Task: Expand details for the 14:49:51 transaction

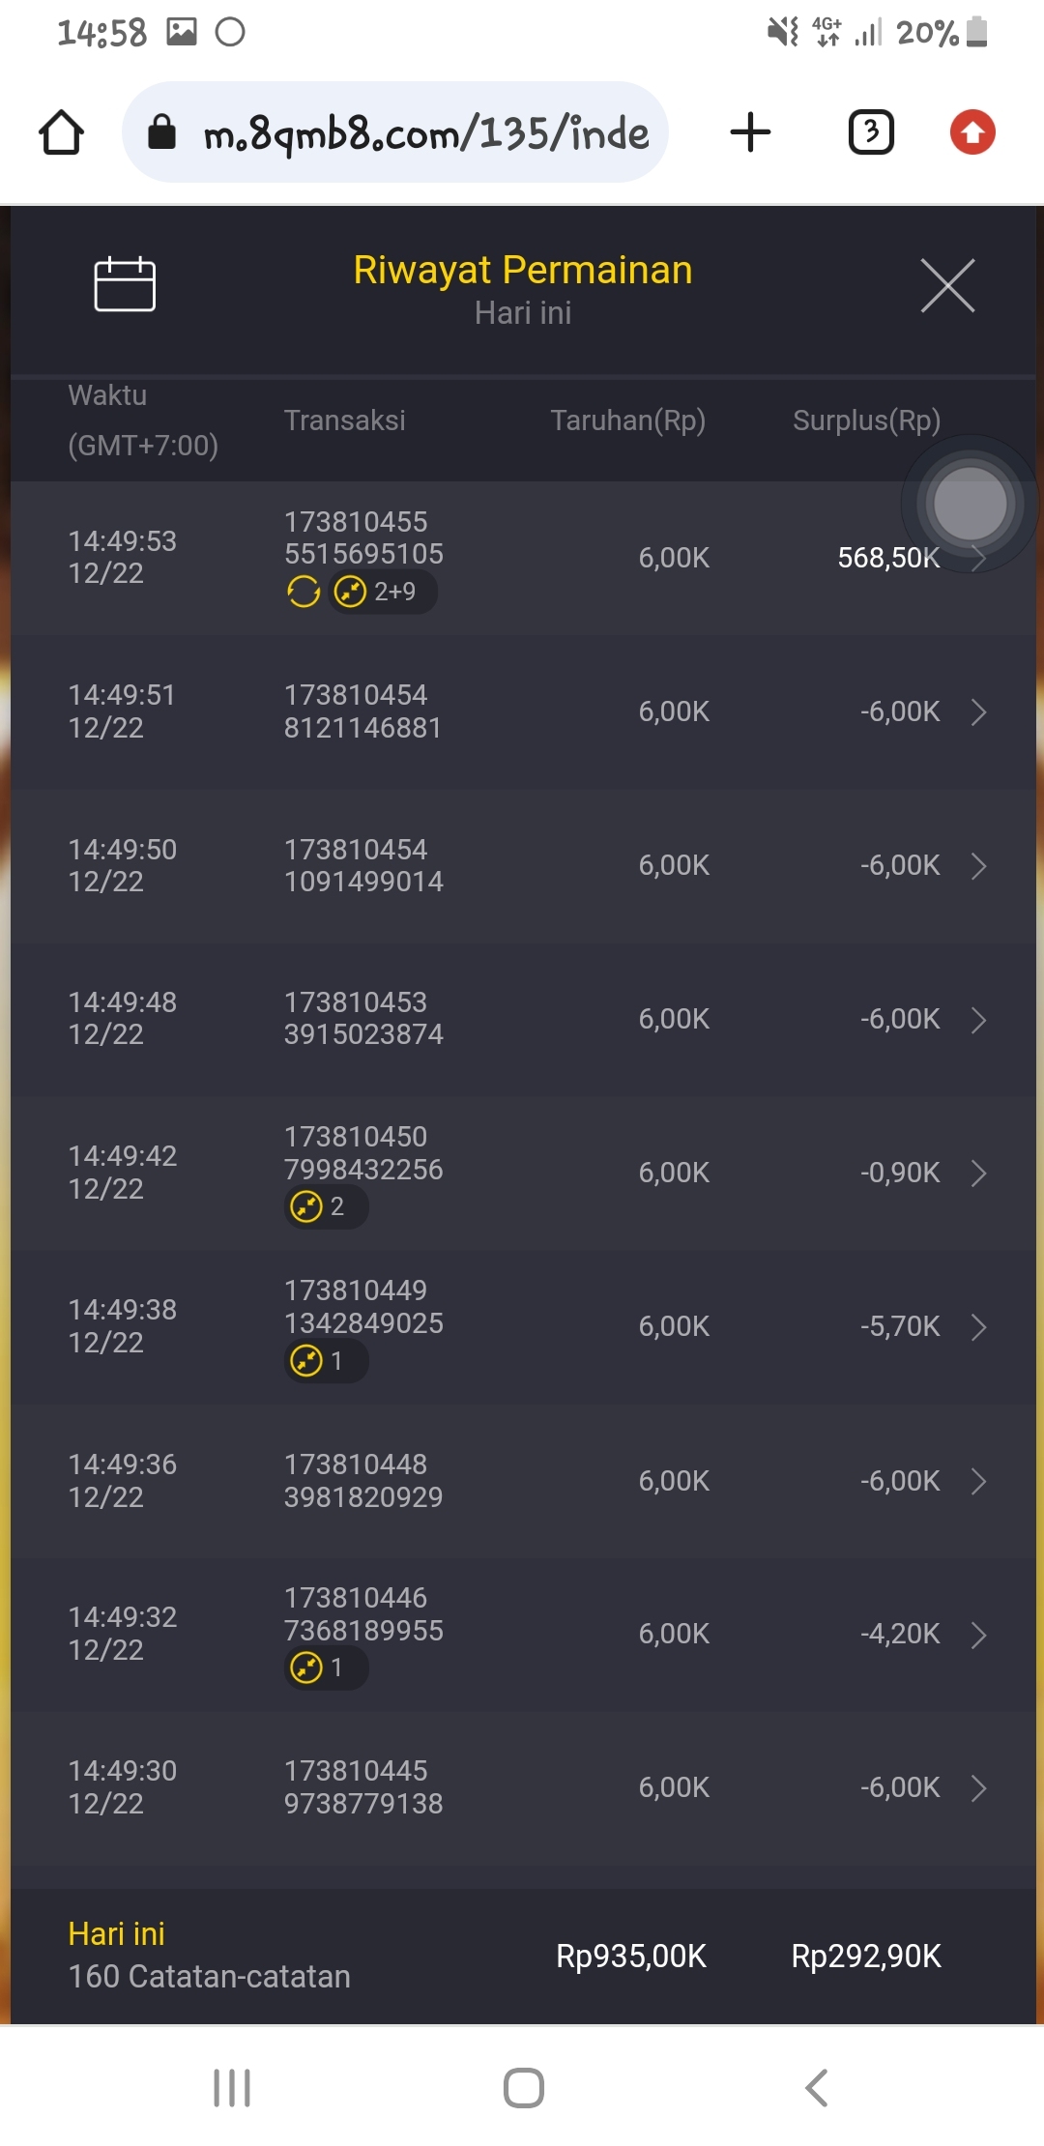Action: tap(978, 712)
